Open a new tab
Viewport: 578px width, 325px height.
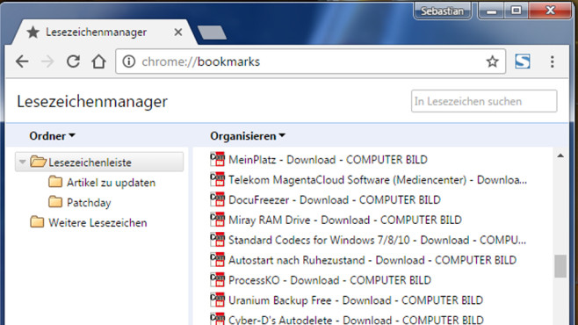(x=212, y=32)
